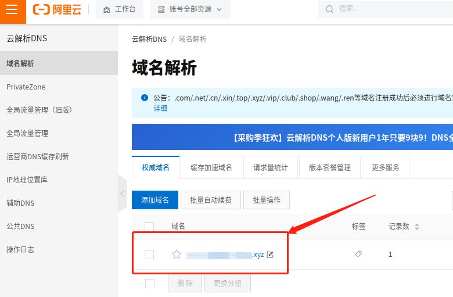Click the edit remark icon next to .xyz

pos(270,255)
